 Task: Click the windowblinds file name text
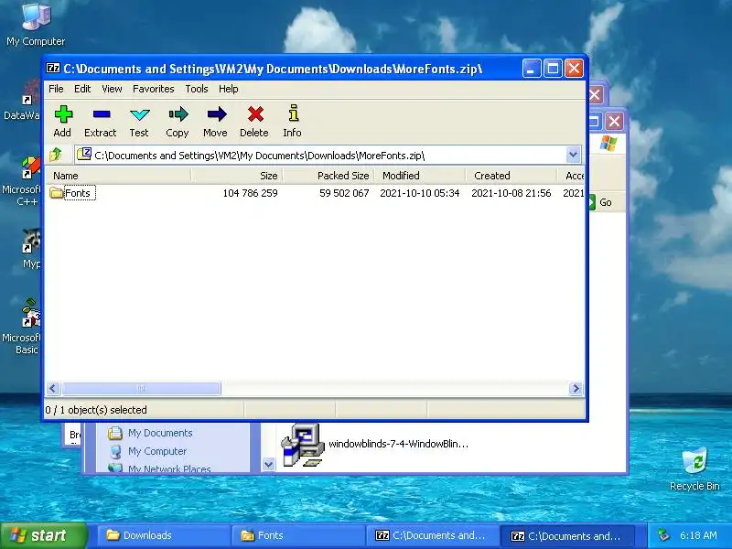398,444
